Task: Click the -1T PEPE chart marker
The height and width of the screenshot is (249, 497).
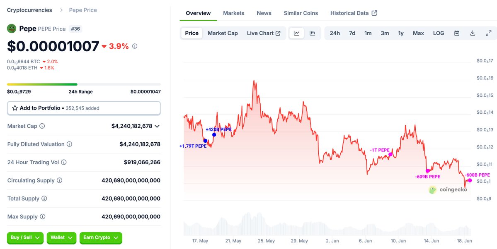Action: coord(390,154)
